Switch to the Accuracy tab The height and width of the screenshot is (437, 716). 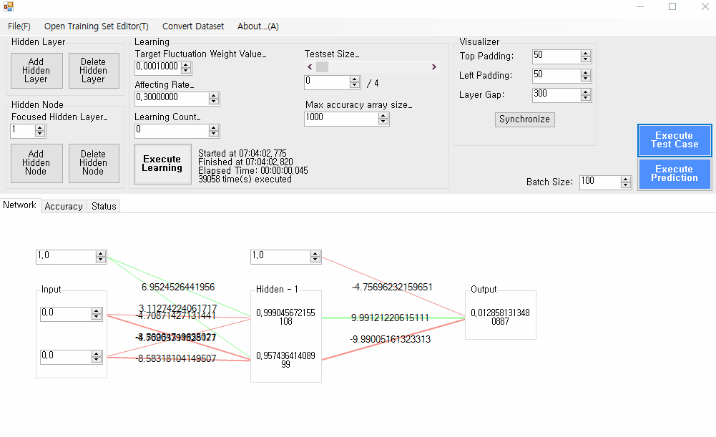click(x=64, y=206)
